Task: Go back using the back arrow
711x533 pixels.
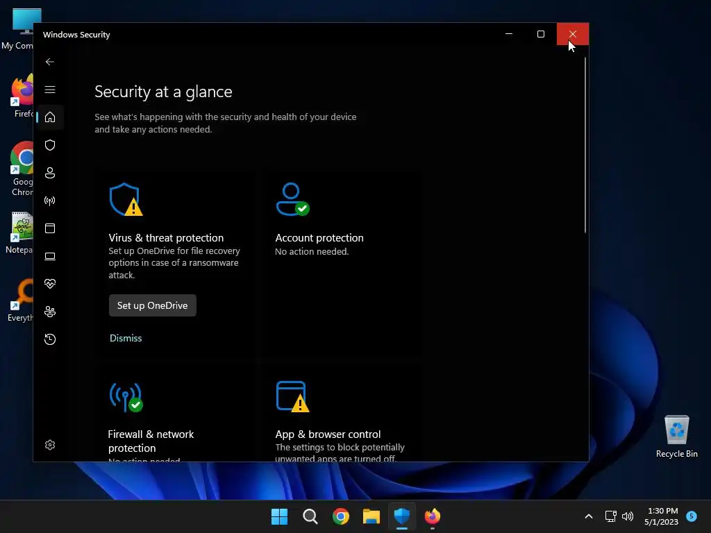Action: tap(50, 62)
